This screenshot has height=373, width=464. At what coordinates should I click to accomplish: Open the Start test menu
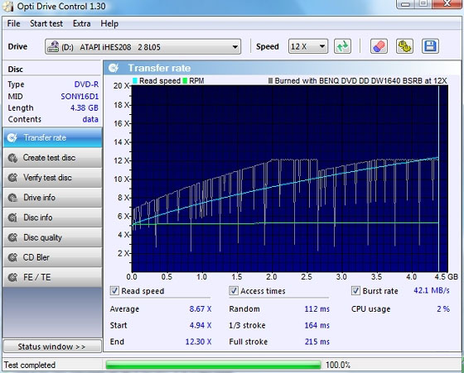point(46,24)
